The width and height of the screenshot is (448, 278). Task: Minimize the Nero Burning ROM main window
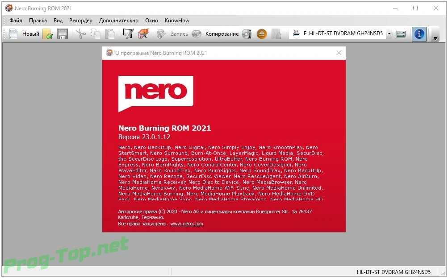395,8
